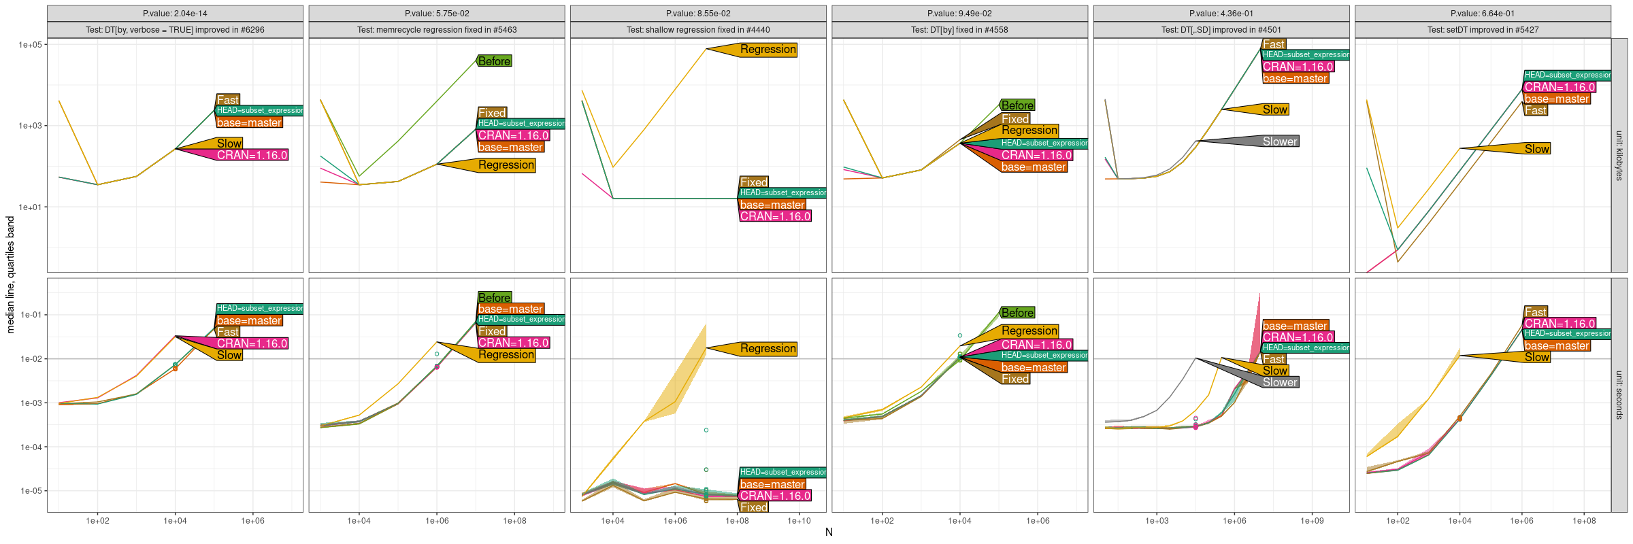
Task: Click the '1e-04' y-axis tick label
Action: coord(31,447)
